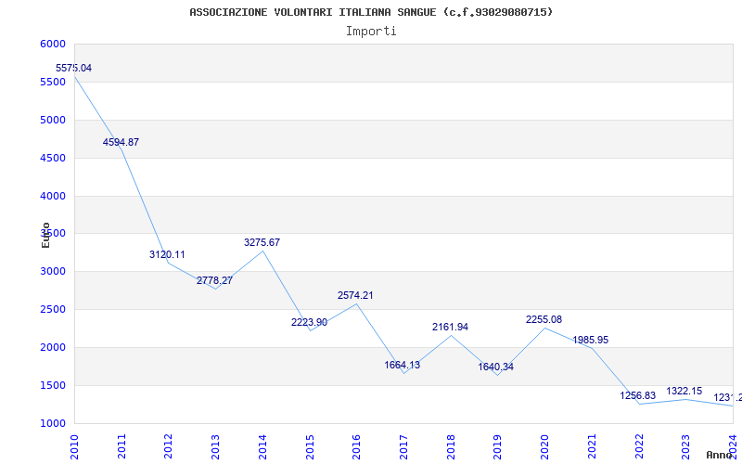Screen dimensions: 742x464
Task: Click the 2000 y-axis tick label
Action: tap(52, 347)
